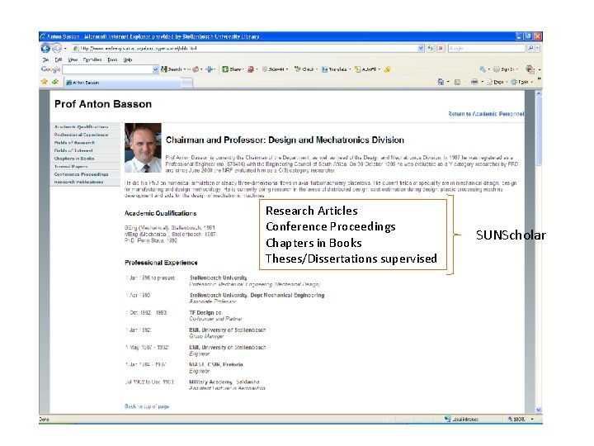This screenshot has width=594, height=446.
Task: Click the Home icon in command bar
Action: [441, 82]
